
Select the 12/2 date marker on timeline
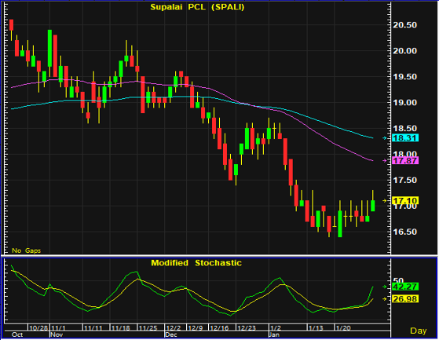click(x=173, y=328)
